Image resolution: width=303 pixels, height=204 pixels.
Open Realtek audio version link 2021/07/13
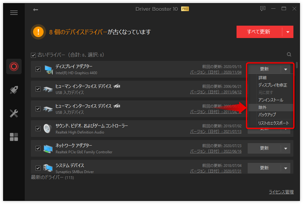click(216, 132)
